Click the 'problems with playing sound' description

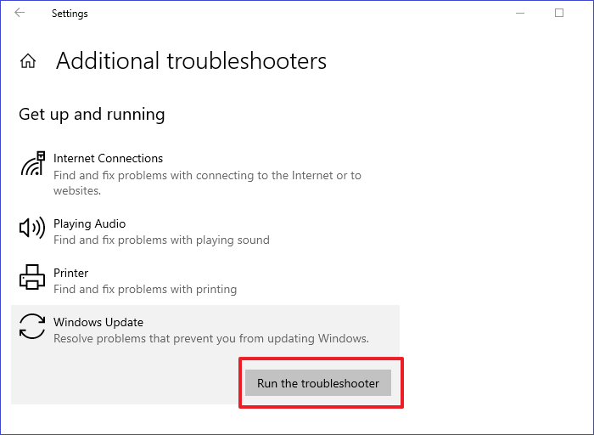pyautogui.click(x=161, y=240)
